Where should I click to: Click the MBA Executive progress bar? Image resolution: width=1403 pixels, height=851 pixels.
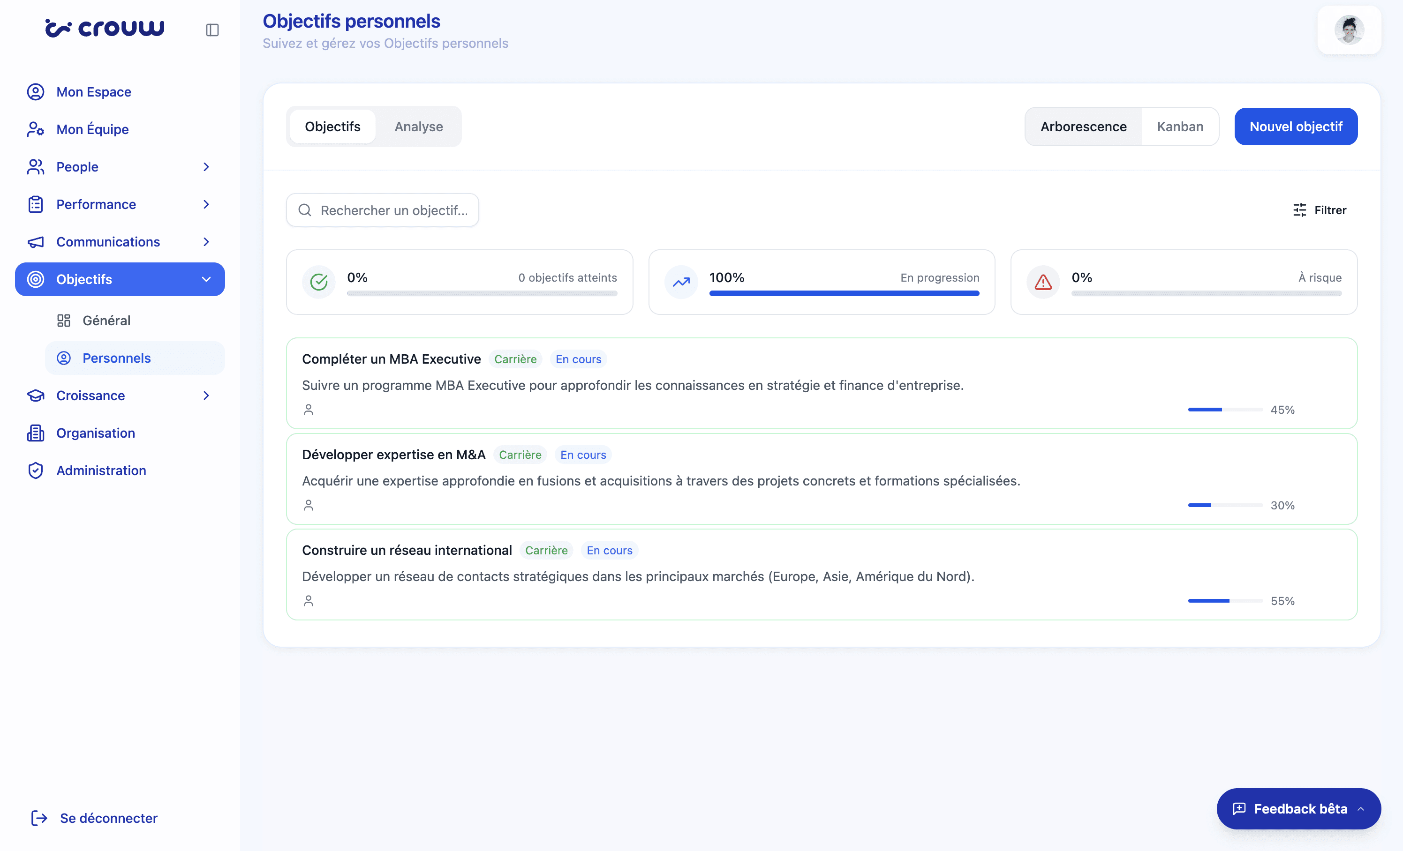(x=1224, y=410)
